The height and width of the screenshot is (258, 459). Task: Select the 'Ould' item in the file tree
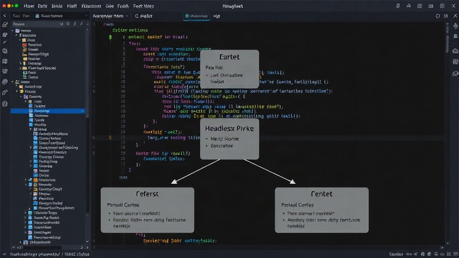pyautogui.click(x=30, y=73)
